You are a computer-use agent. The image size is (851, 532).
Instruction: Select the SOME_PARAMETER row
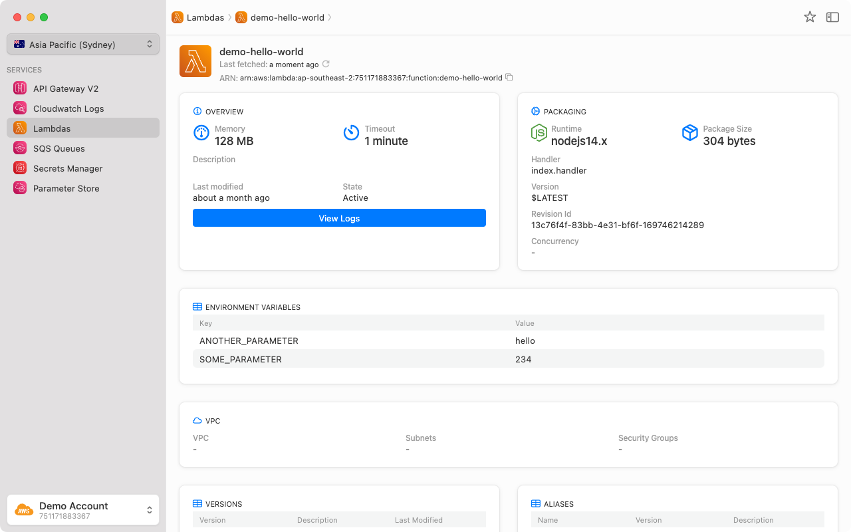coord(508,359)
